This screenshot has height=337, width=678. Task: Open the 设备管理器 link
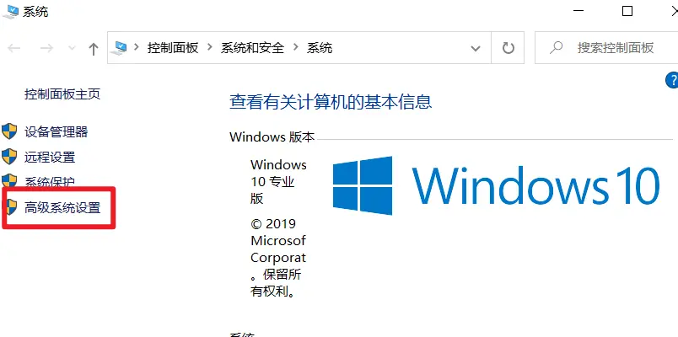[x=56, y=131]
